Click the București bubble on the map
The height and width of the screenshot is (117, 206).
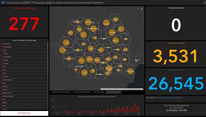tap(109, 68)
